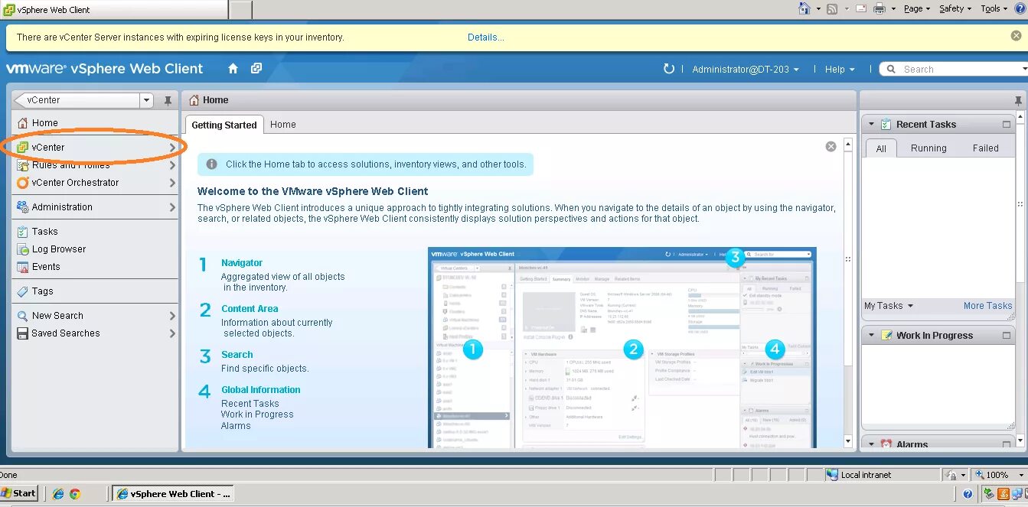This screenshot has height=507, width=1028.
Task: Open the My Tasks filter dropdown
Action: [x=888, y=306]
